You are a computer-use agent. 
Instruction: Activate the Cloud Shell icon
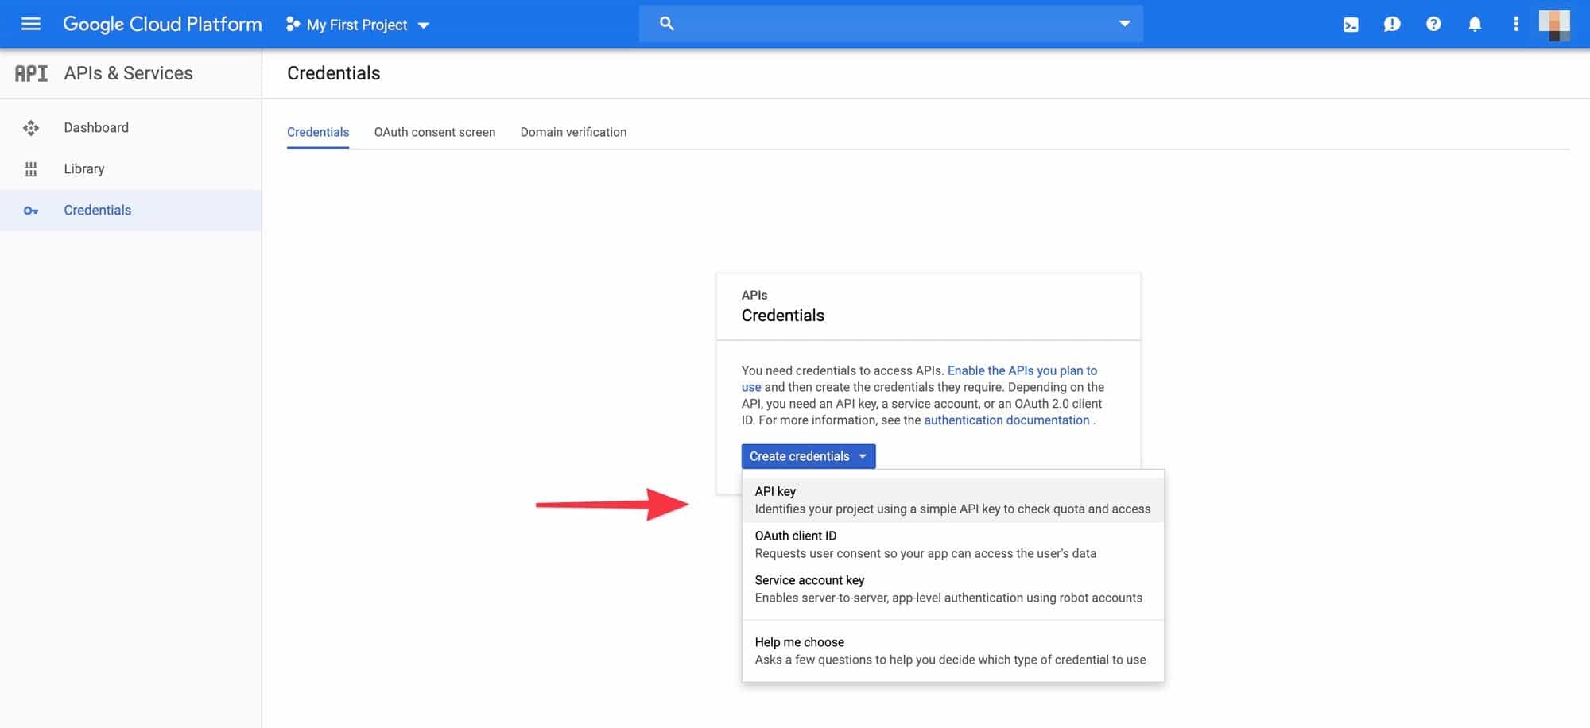point(1351,25)
